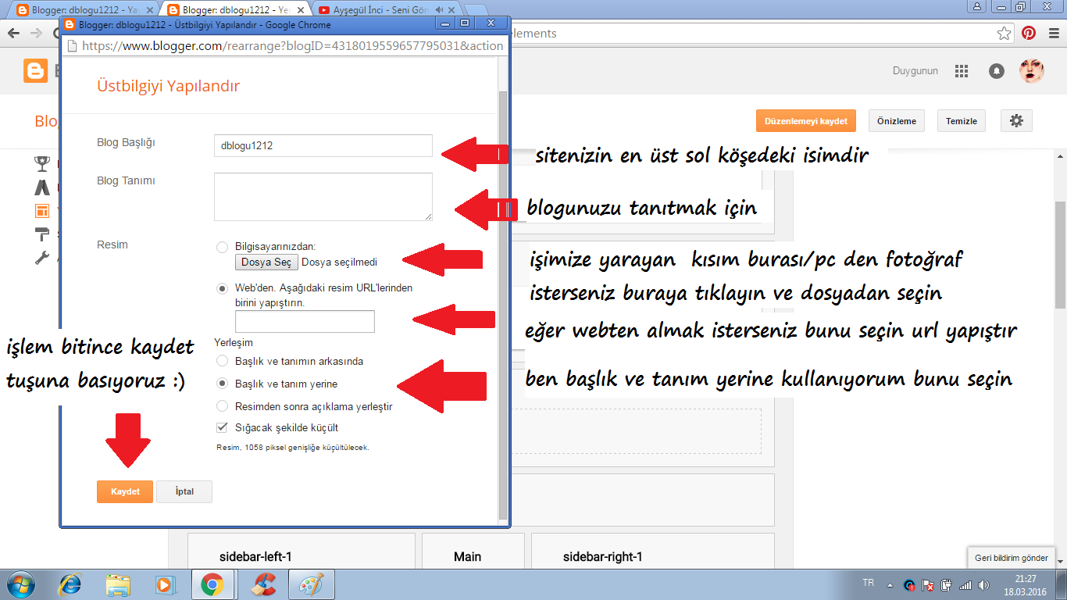Show hidden system tray icons

(x=890, y=584)
